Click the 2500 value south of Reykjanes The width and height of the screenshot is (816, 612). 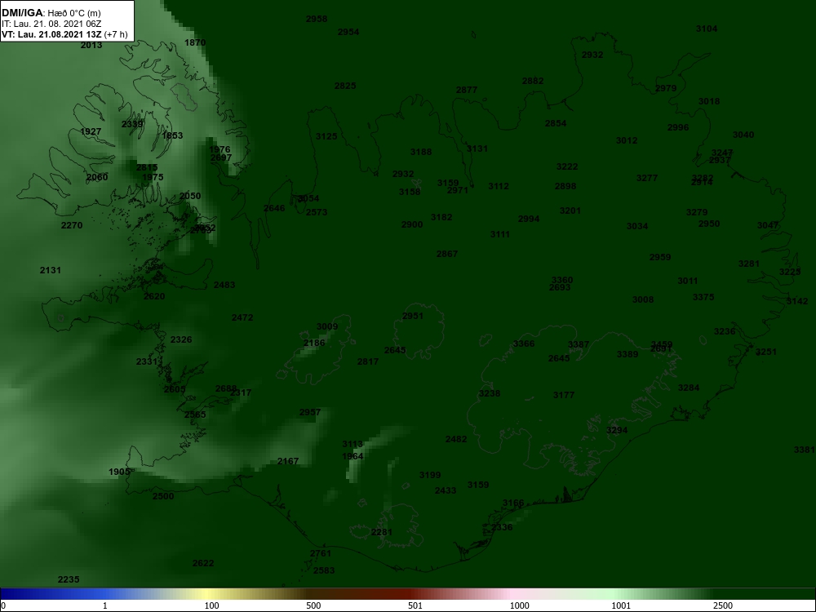coord(163,496)
